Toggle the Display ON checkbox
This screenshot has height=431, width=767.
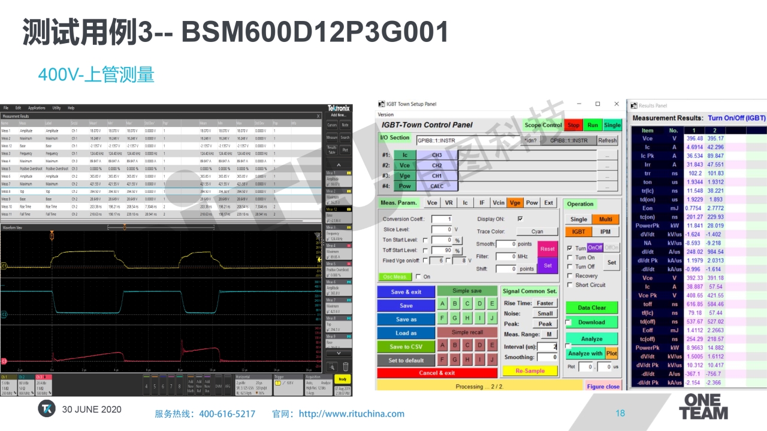(520, 219)
